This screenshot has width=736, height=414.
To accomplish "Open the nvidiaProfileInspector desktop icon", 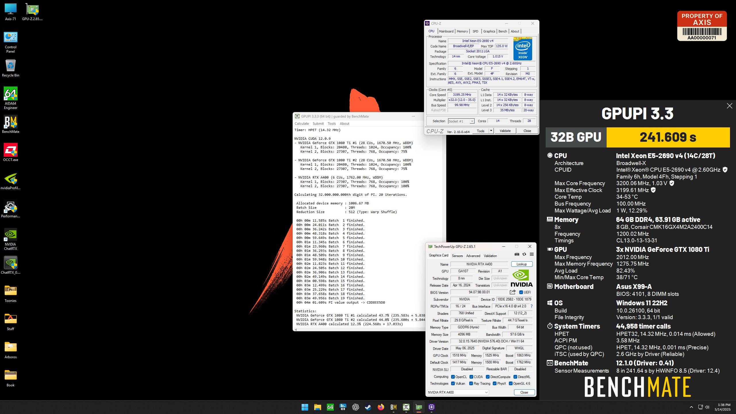I will click(11, 181).
